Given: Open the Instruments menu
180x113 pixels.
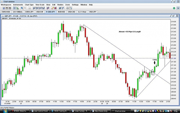Looking at the screenshot, I should [18, 5].
